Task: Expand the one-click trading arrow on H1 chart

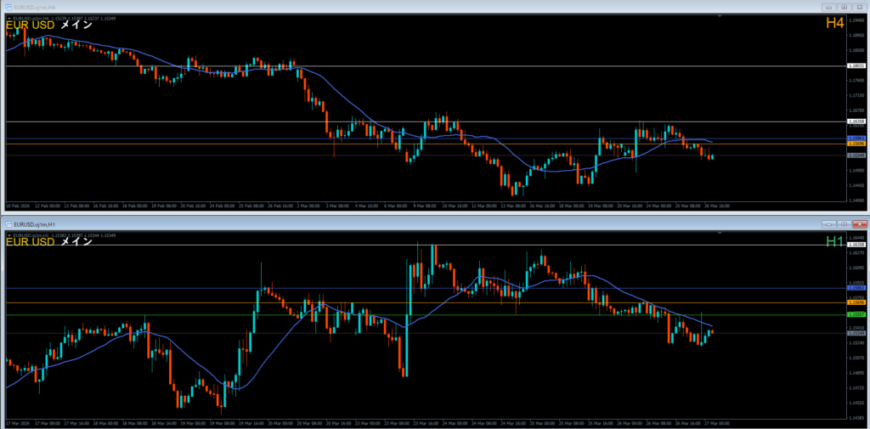Action: point(8,234)
